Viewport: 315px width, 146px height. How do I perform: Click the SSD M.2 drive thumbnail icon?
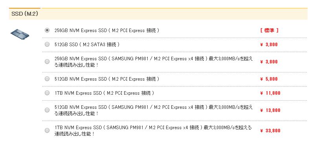pos(20,34)
